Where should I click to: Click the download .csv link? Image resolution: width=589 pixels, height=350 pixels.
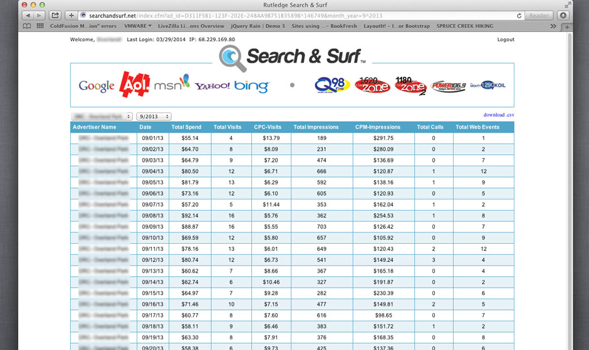coord(499,115)
